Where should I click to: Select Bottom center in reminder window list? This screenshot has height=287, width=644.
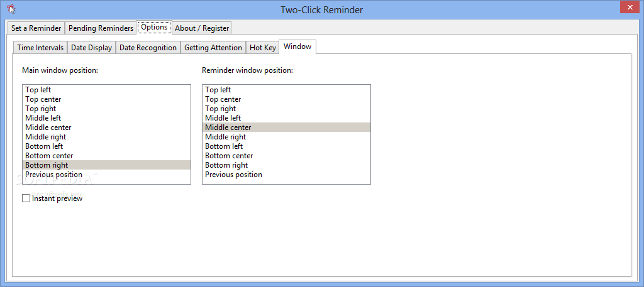click(x=286, y=156)
